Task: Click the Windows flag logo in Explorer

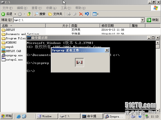Action: 156,8
